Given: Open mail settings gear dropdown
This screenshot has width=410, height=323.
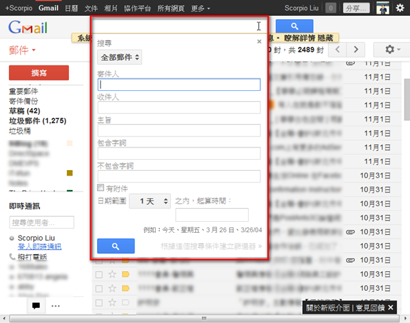Looking at the screenshot, I should click(392, 49).
